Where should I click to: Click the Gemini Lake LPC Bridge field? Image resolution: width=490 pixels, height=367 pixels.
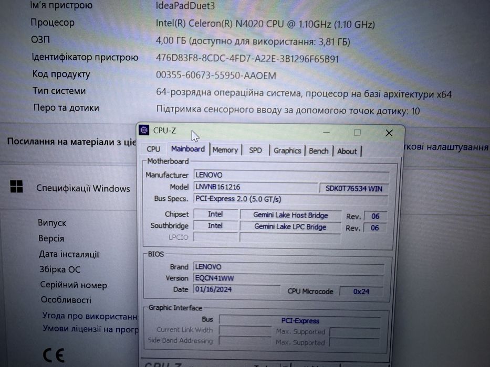coord(290,226)
